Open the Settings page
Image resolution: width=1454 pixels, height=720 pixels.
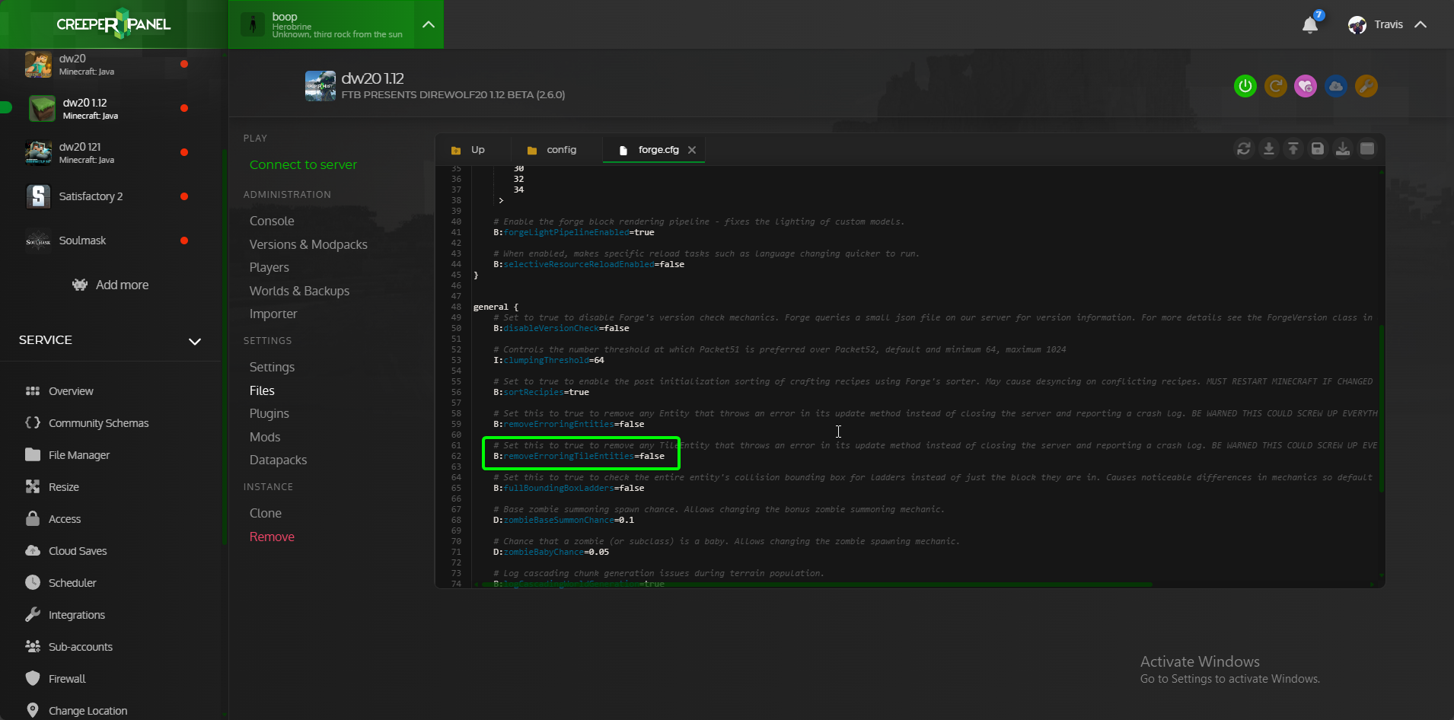(x=272, y=367)
